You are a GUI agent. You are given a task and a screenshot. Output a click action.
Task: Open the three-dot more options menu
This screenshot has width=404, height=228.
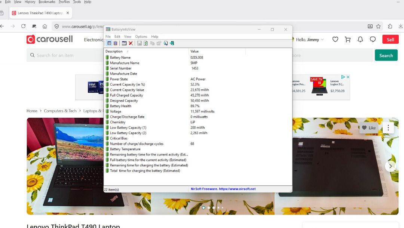388,127
